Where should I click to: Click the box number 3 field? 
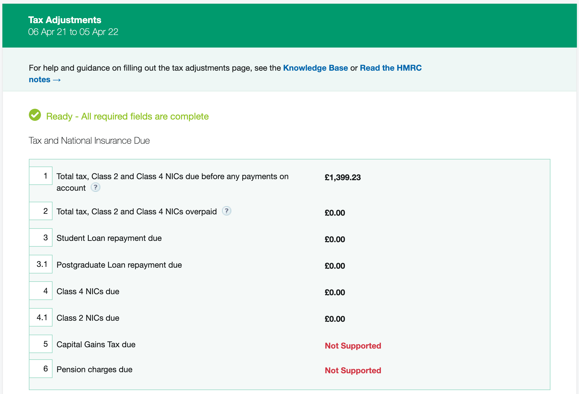tap(41, 237)
